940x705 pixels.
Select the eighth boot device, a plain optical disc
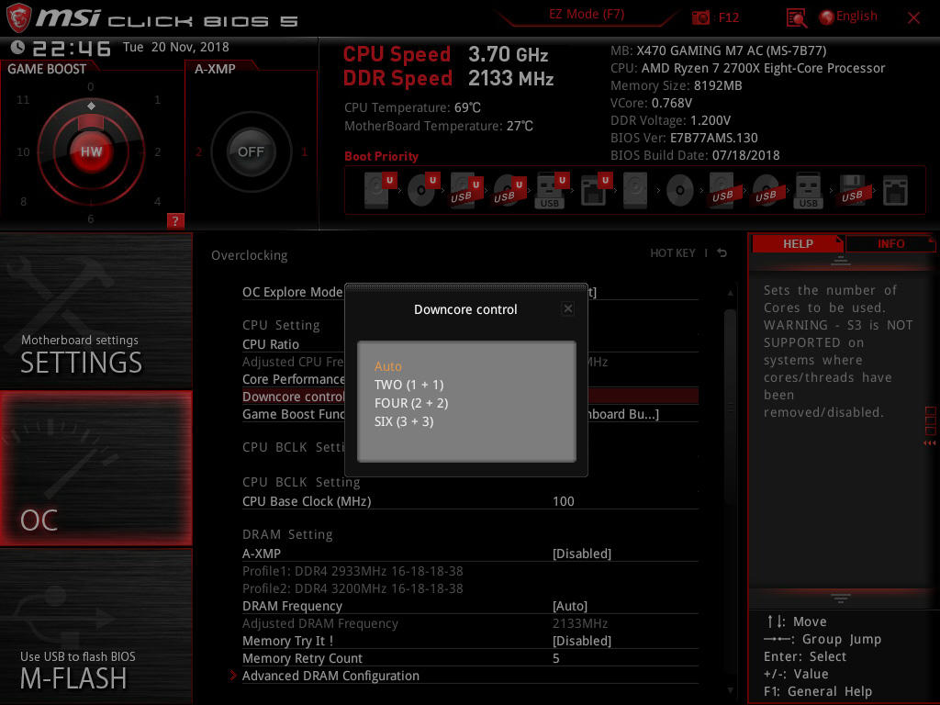[680, 191]
